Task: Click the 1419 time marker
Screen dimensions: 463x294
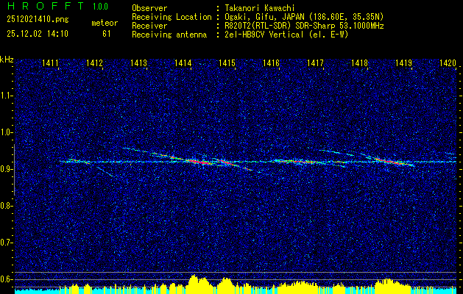Action: [403, 62]
